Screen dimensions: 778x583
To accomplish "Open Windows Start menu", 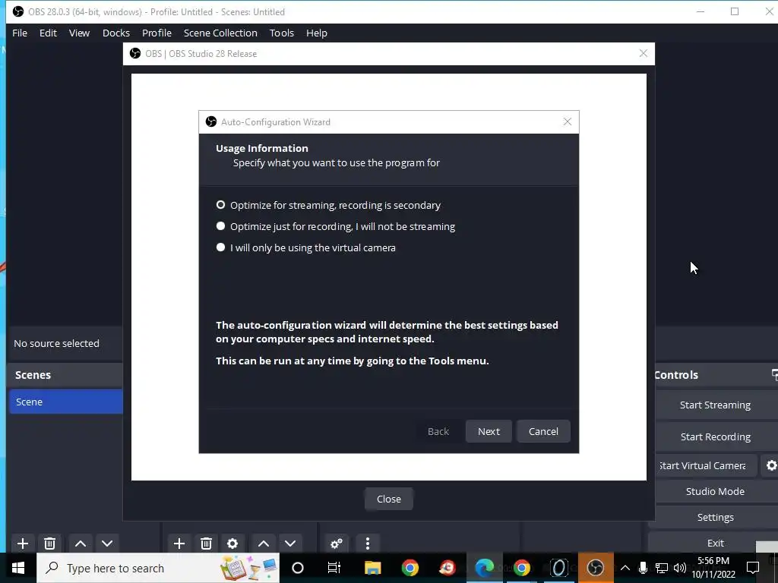I will click(x=18, y=568).
